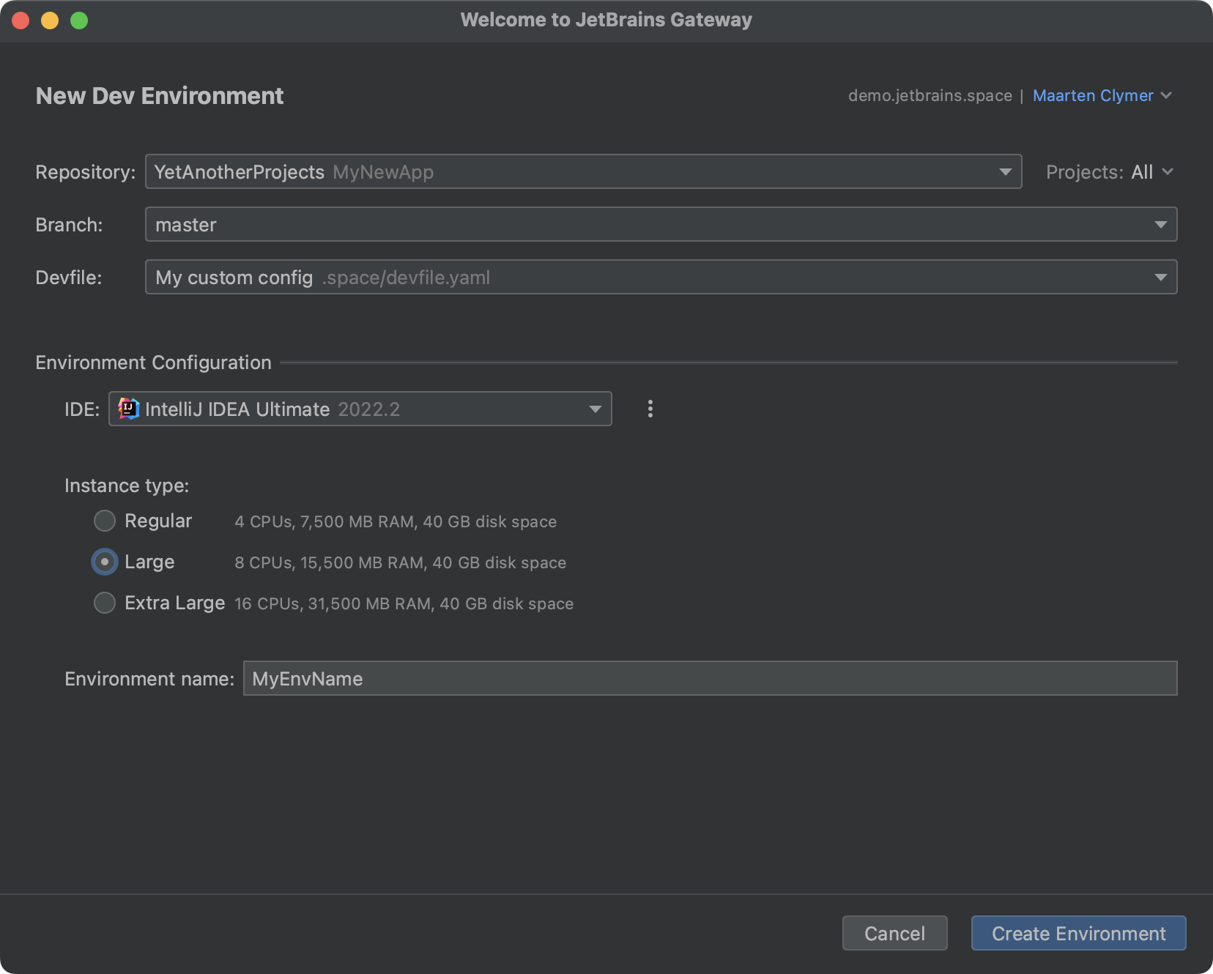The width and height of the screenshot is (1213, 974).
Task: Select the Regular instance type
Action: coord(104,521)
